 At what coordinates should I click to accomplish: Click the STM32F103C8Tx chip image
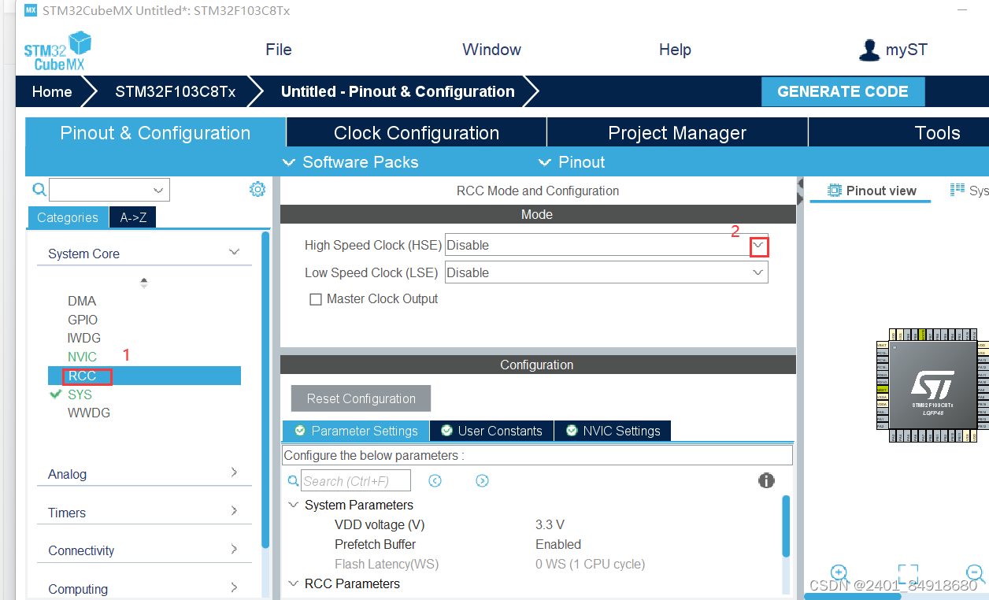pyautogui.click(x=933, y=385)
